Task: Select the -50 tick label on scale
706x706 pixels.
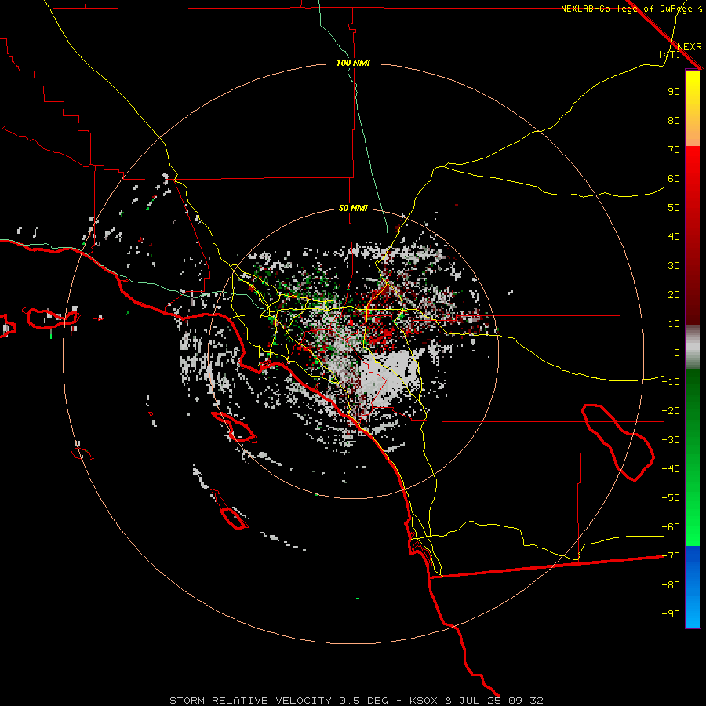Action: point(671,498)
